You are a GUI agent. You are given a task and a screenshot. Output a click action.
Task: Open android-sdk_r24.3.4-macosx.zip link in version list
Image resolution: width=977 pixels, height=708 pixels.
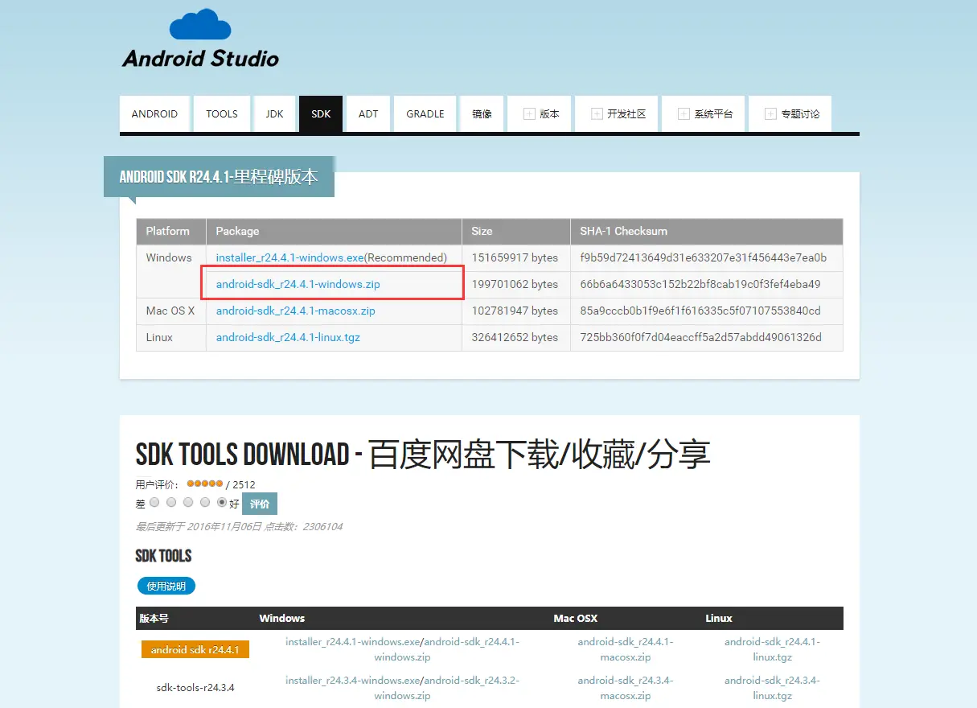click(x=626, y=688)
